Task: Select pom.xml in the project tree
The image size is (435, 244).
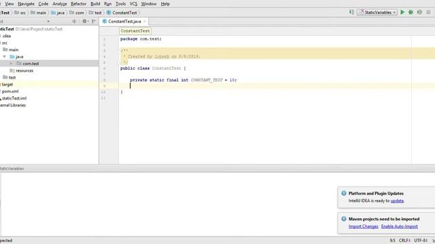Action: 10,91
